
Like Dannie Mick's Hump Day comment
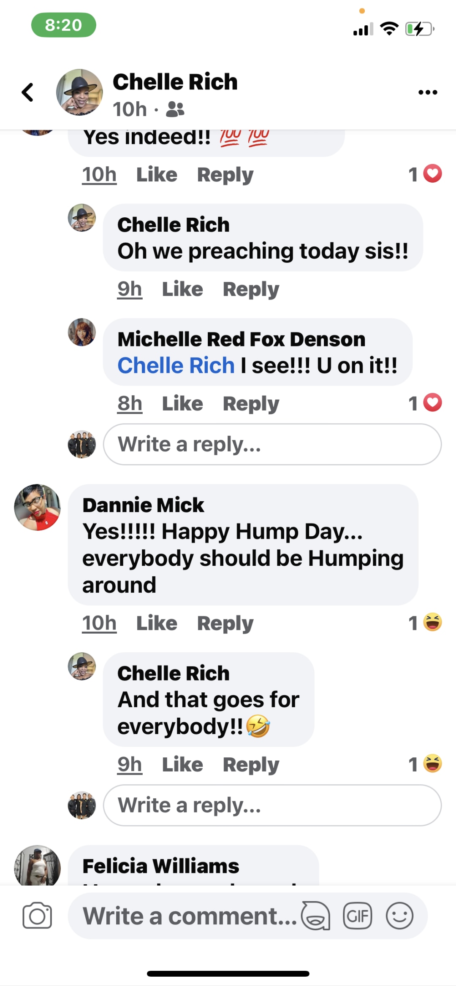[x=157, y=623]
